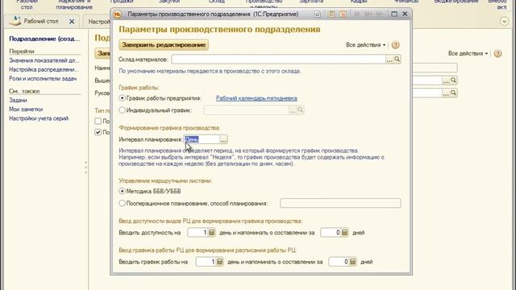Close the Рабочий стол tab

[x=72, y=22]
